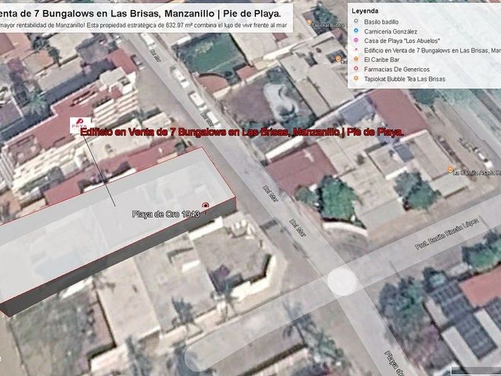Click the pink Farmacias De Genericos legend marker icon
This screenshot has width=501, height=376.
[x=356, y=69]
